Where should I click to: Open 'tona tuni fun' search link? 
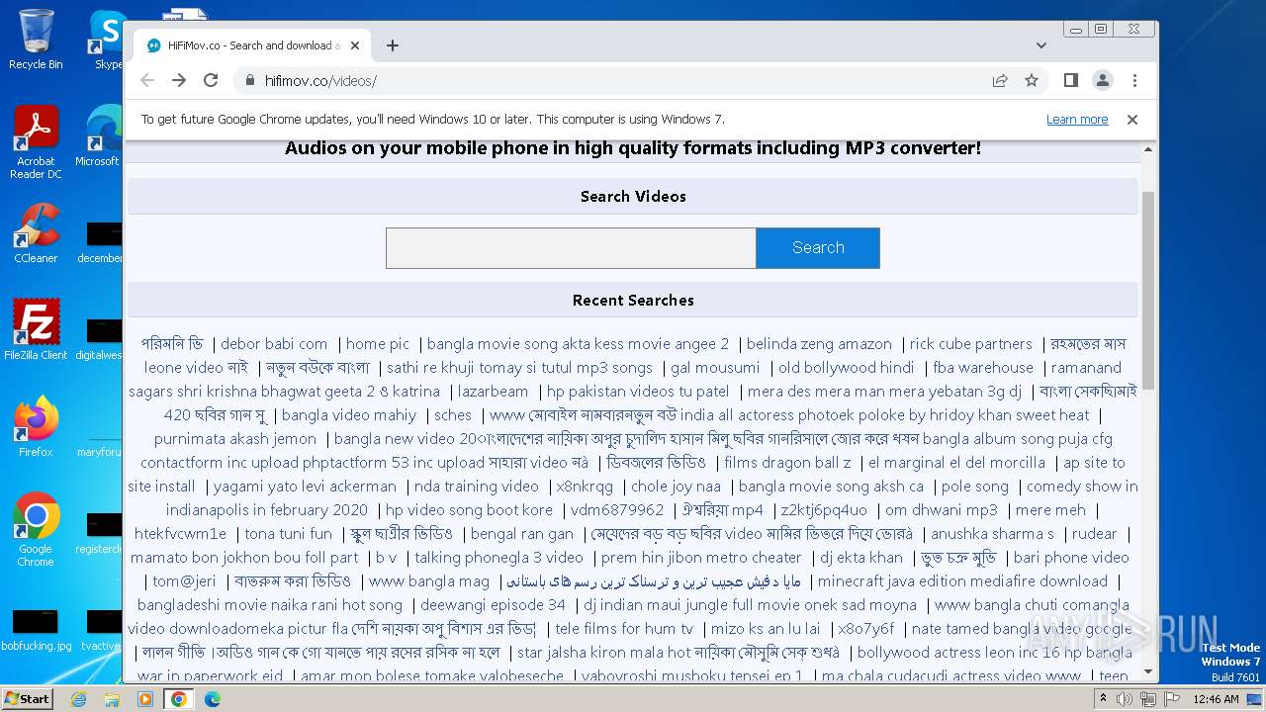click(x=289, y=534)
